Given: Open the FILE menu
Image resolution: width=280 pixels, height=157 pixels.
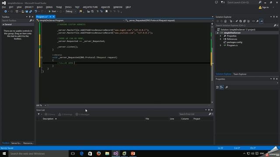Looking at the screenshot, I should (x=4, y=7).
